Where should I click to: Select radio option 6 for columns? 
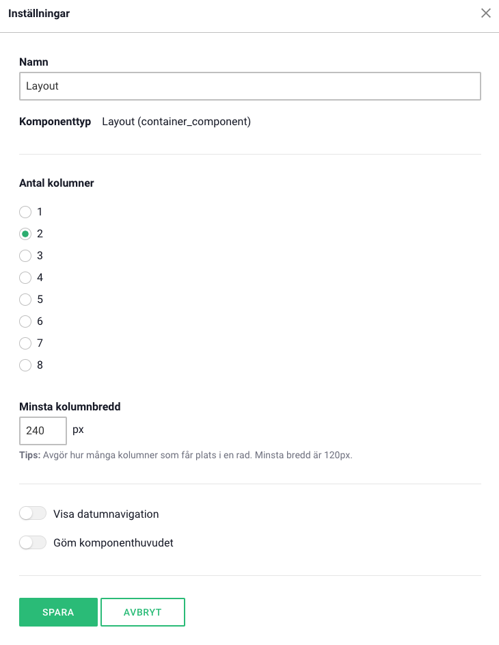click(25, 321)
